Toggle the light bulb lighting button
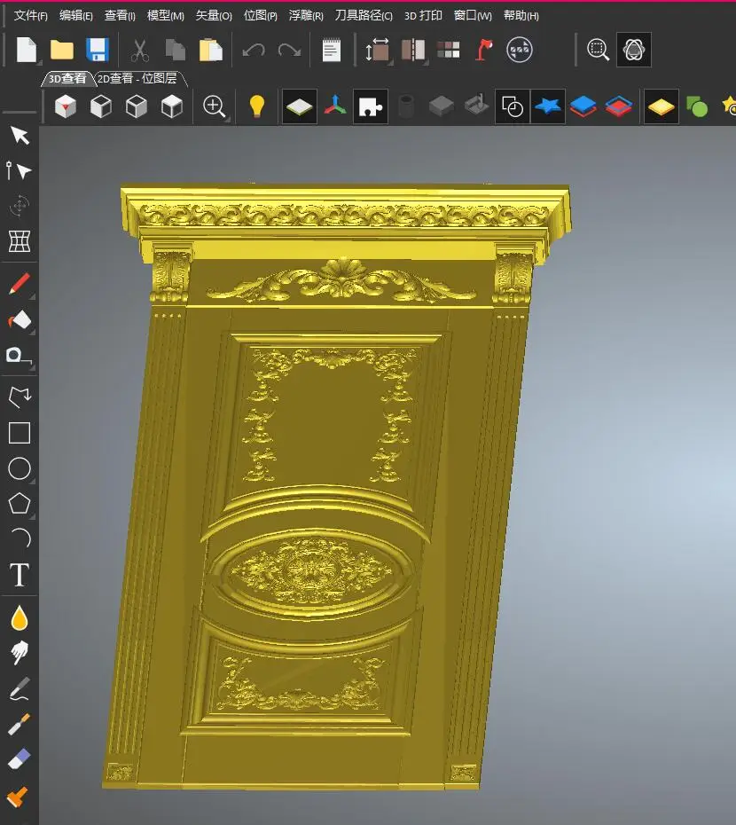The width and height of the screenshot is (736, 825). pos(257,106)
